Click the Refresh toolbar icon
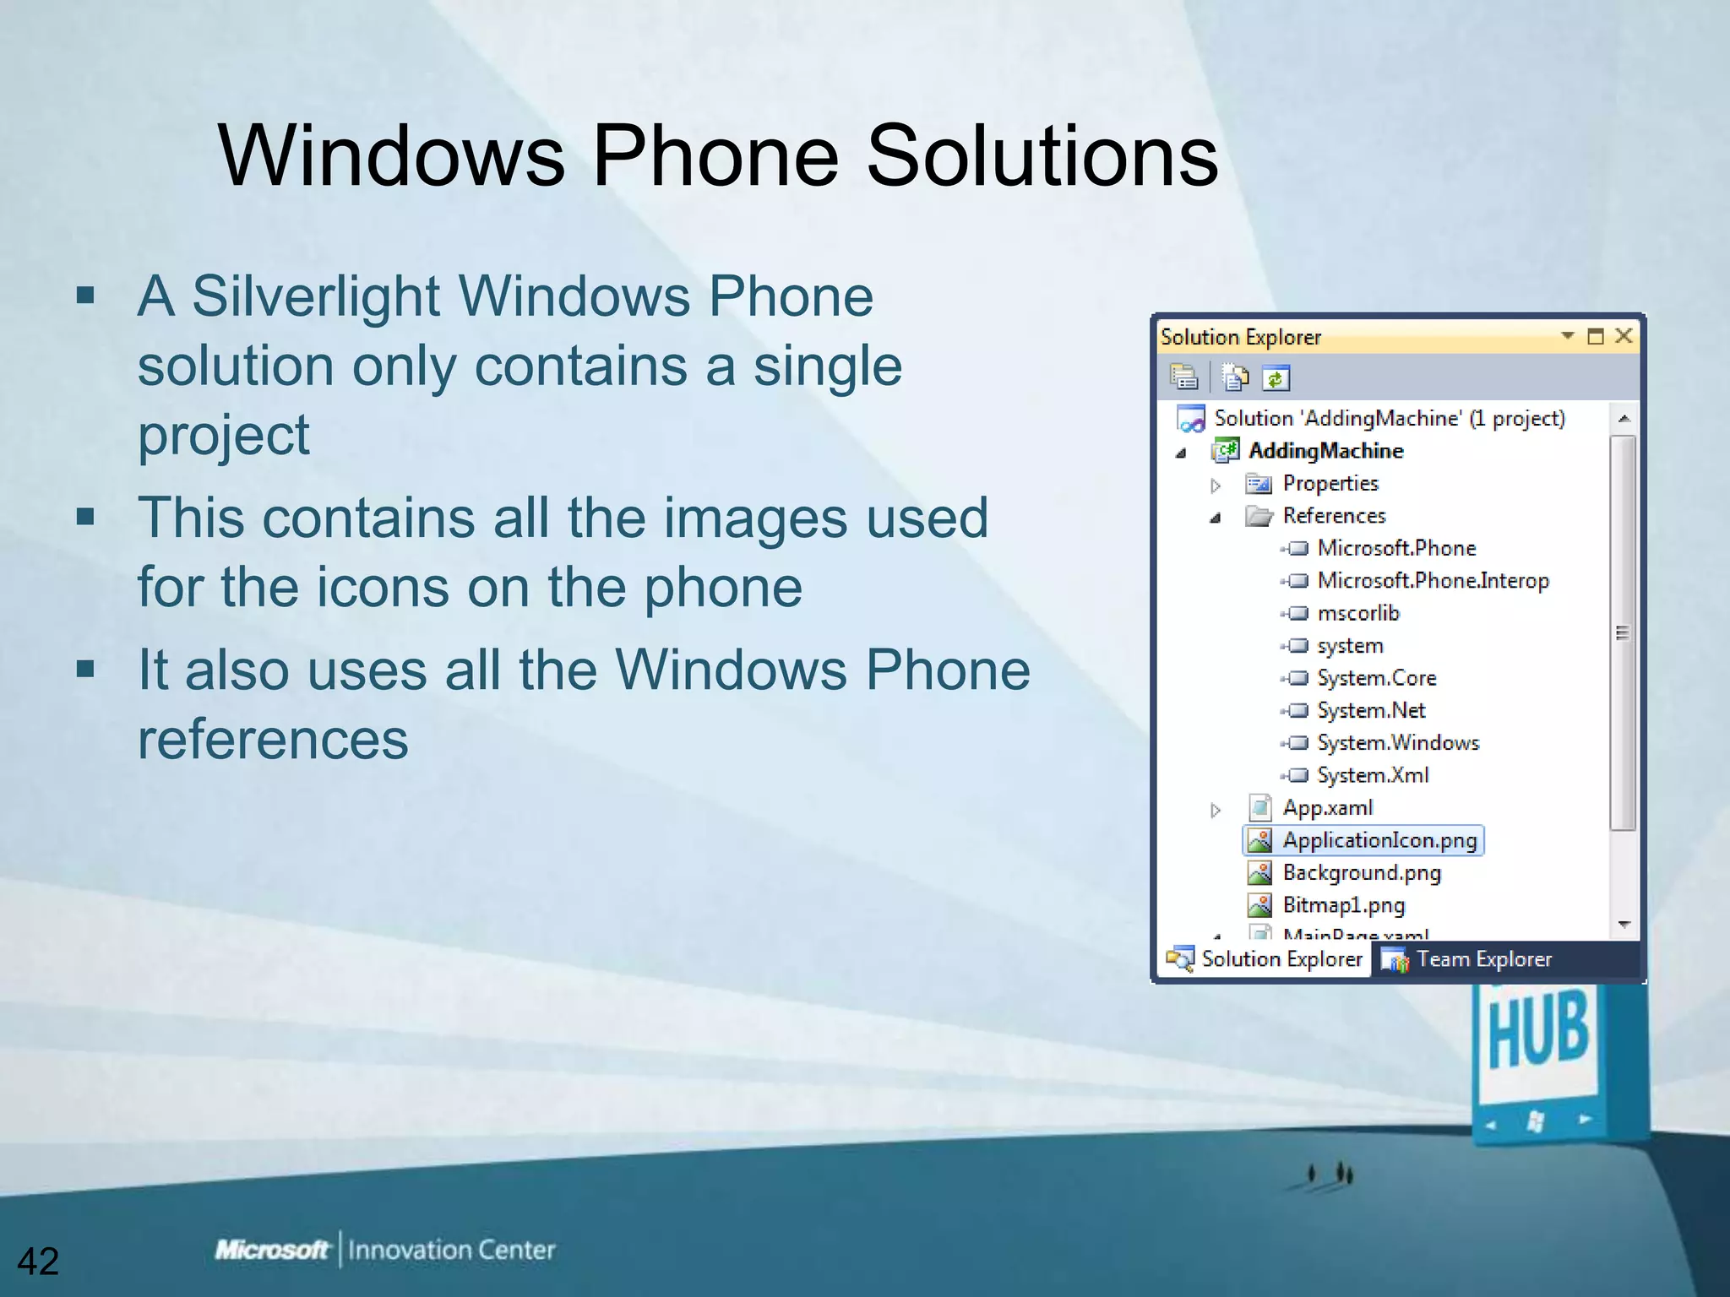The height and width of the screenshot is (1297, 1730). point(1276,378)
